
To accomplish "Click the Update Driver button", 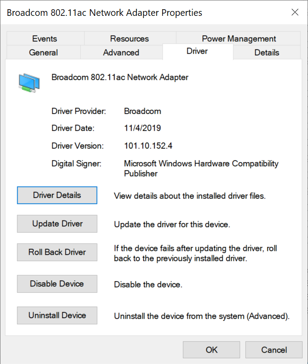I will 57,224.
